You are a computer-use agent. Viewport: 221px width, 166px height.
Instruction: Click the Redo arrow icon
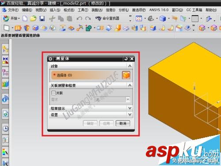tap(88, 19)
